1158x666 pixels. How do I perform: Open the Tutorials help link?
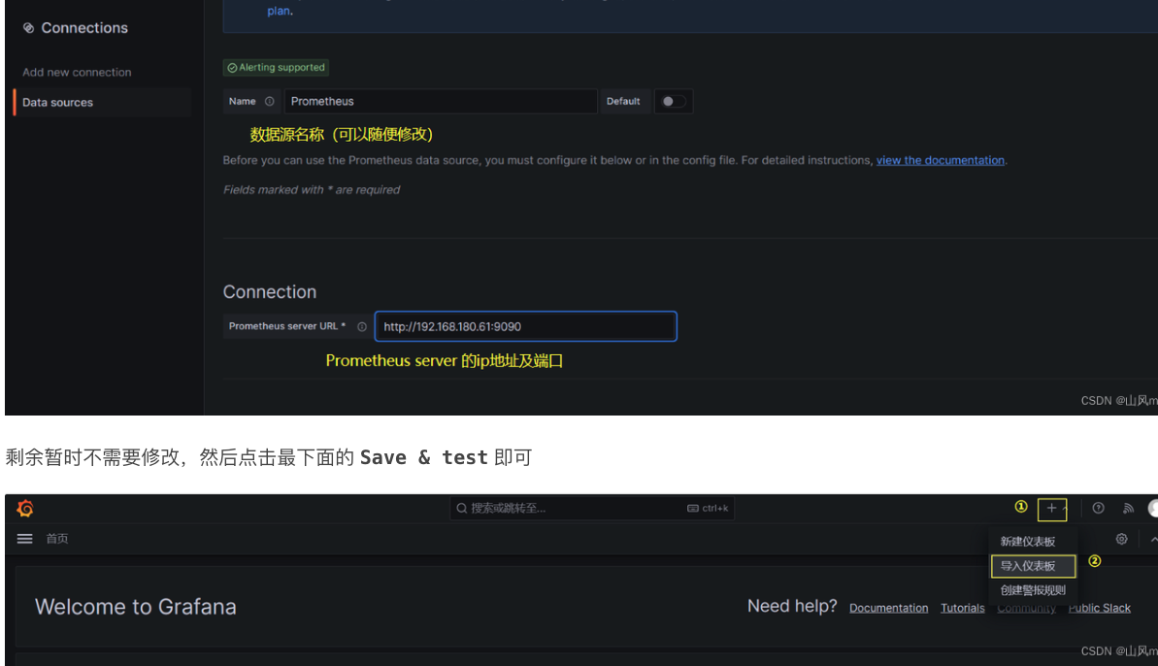tap(962, 608)
